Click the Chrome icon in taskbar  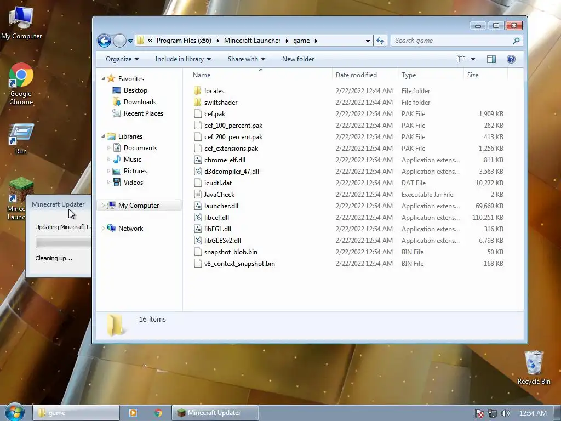click(158, 413)
